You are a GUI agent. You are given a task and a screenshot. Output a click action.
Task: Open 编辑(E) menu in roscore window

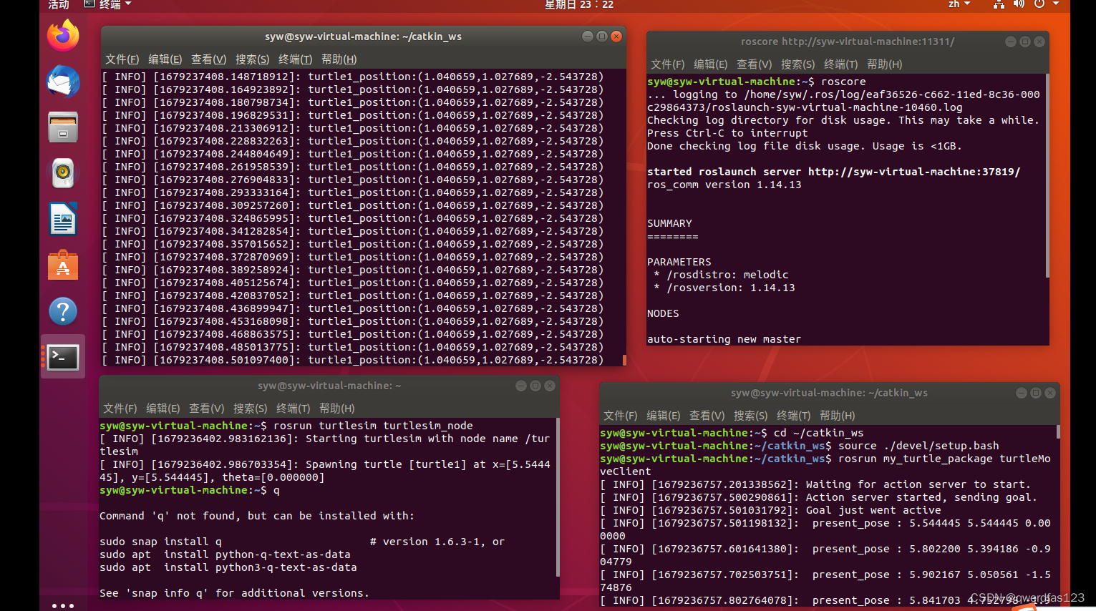coord(710,64)
